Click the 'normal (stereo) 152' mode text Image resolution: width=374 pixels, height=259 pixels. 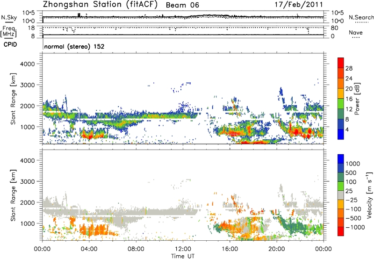coord(74,46)
